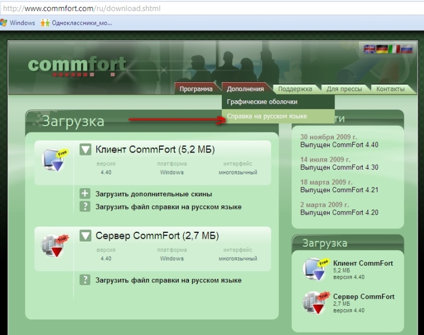Select Графические оболочки from dropdown menu
The width and height of the screenshot is (424, 335).
tap(262, 102)
